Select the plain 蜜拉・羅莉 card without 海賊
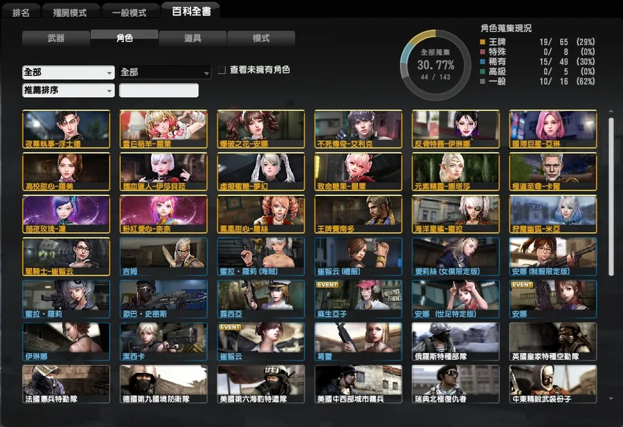The image size is (623, 427). [66, 299]
